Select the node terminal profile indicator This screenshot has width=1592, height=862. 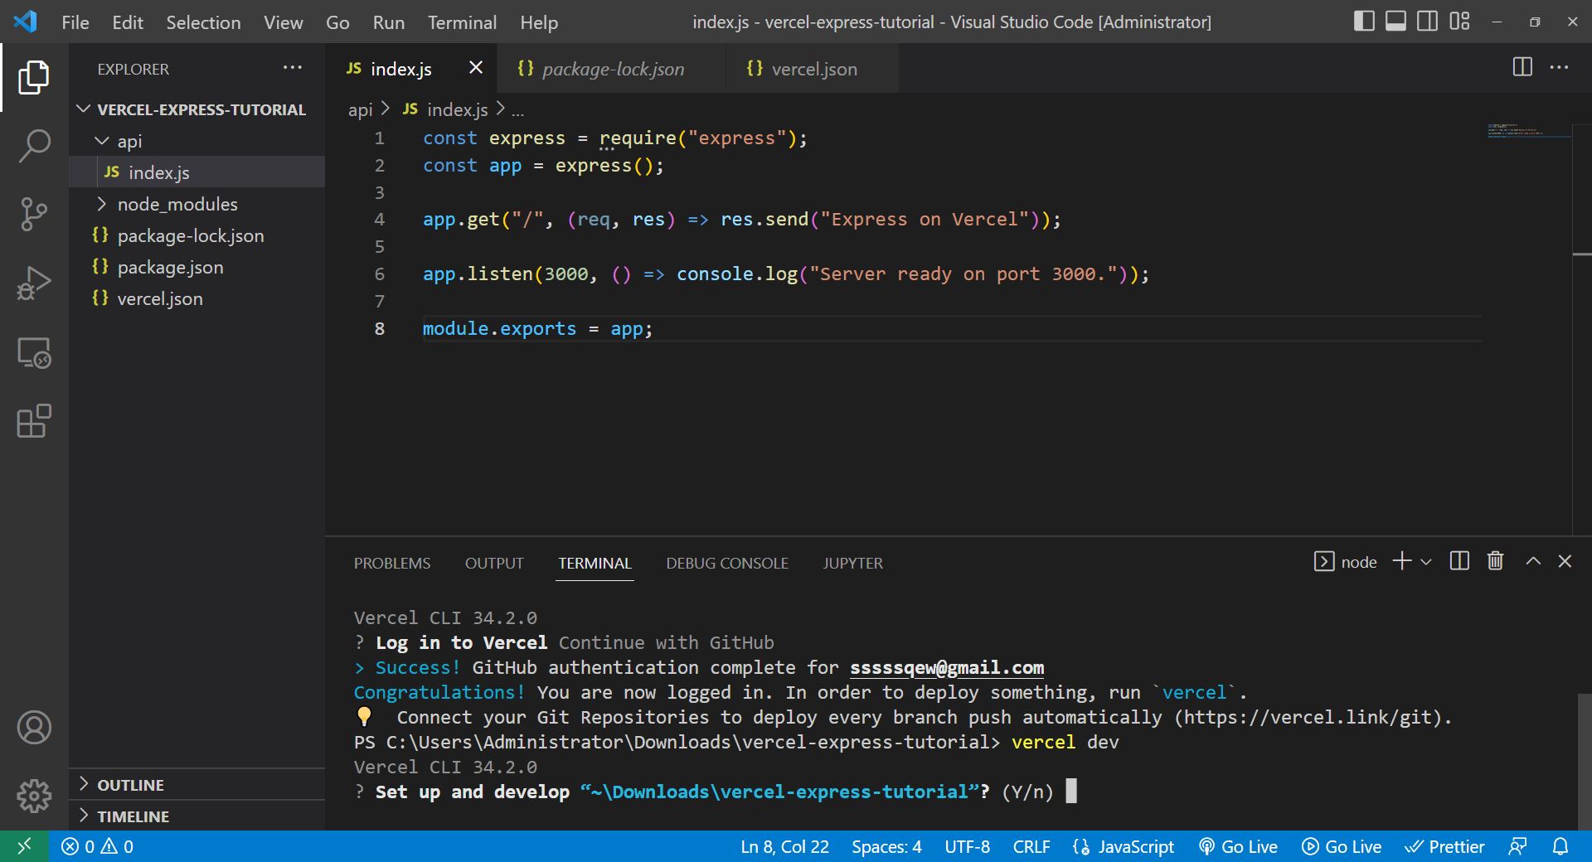pos(1345,562)
